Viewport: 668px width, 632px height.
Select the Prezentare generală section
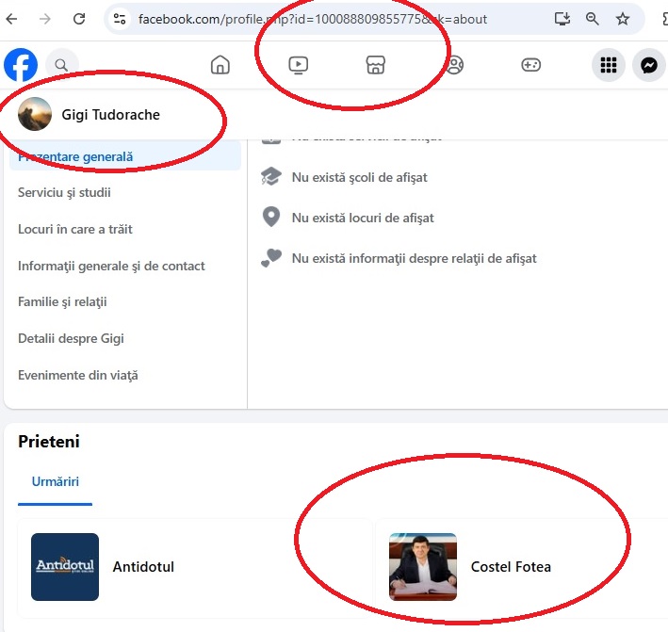[75, 156]
